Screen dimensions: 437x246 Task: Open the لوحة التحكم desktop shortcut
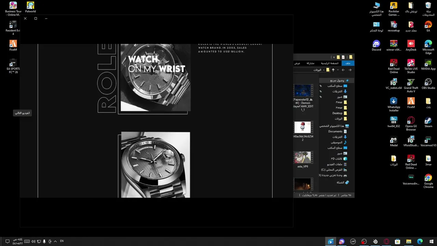point(376,26)
